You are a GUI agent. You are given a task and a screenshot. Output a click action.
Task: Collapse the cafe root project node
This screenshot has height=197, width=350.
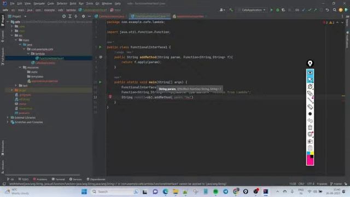[8, 22]
